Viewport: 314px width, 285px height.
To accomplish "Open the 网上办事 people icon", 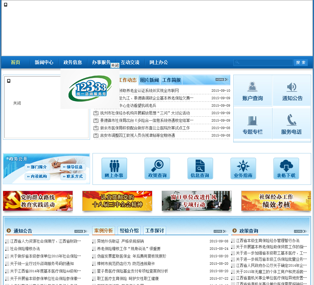I will tap(114, 168).
